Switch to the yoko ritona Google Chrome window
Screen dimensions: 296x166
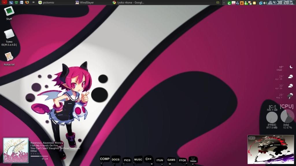click(128, 2)
